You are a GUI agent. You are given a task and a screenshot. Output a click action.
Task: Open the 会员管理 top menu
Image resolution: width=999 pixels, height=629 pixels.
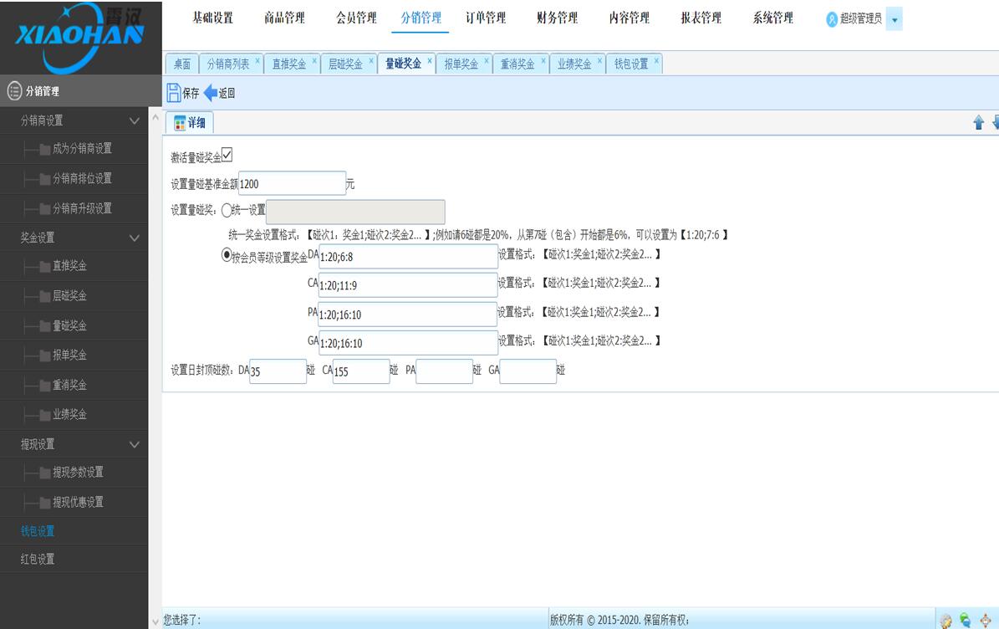(x=357, y=18)
